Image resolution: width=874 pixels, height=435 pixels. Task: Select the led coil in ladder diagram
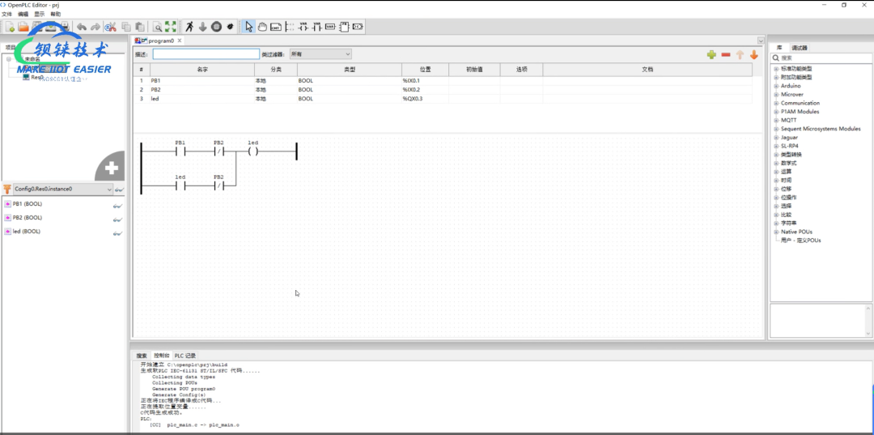coord(253,151)
